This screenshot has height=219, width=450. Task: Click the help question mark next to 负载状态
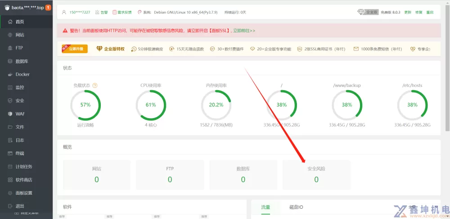tap(95, 85)
